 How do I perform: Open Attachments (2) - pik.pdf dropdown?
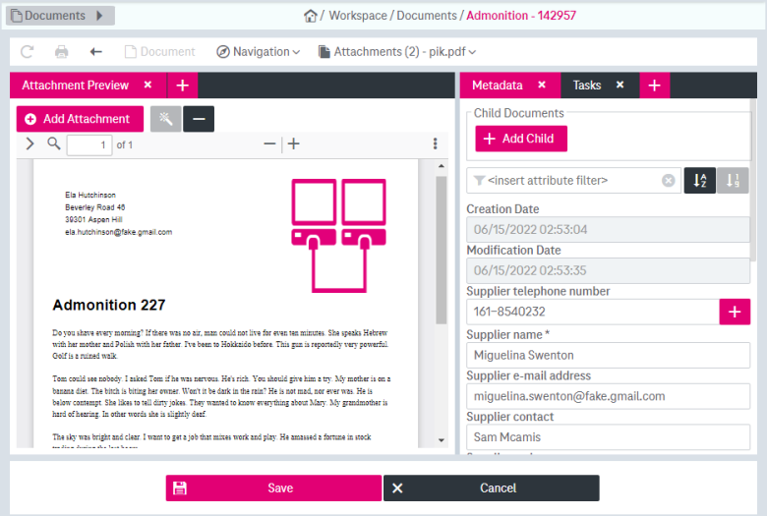click(x=396, y=52)
